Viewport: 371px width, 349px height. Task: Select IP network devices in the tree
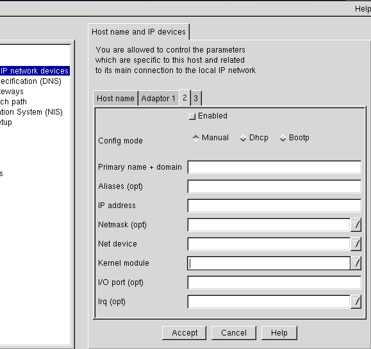[x=35, y=71]
